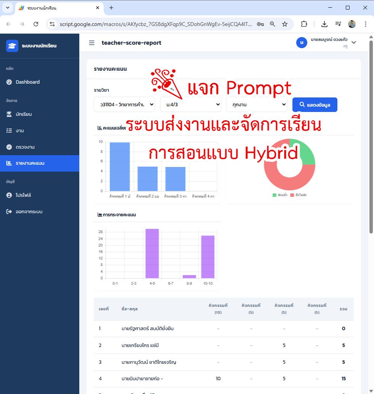The height and width of the screenshot is (394, 374).
Task: Click the กิจกรรมที่ 1 blue bar
Action: [120, 167]
